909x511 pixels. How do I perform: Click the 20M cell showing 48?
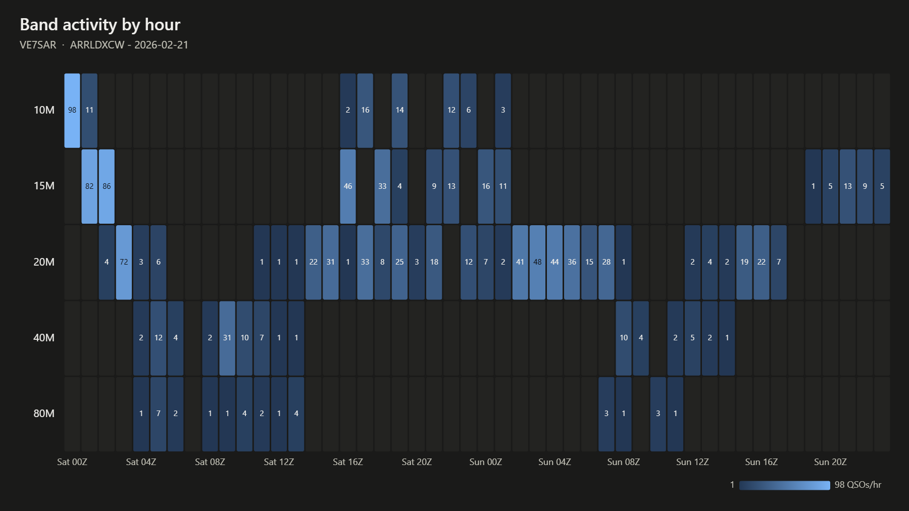click(x=537, y=262)
